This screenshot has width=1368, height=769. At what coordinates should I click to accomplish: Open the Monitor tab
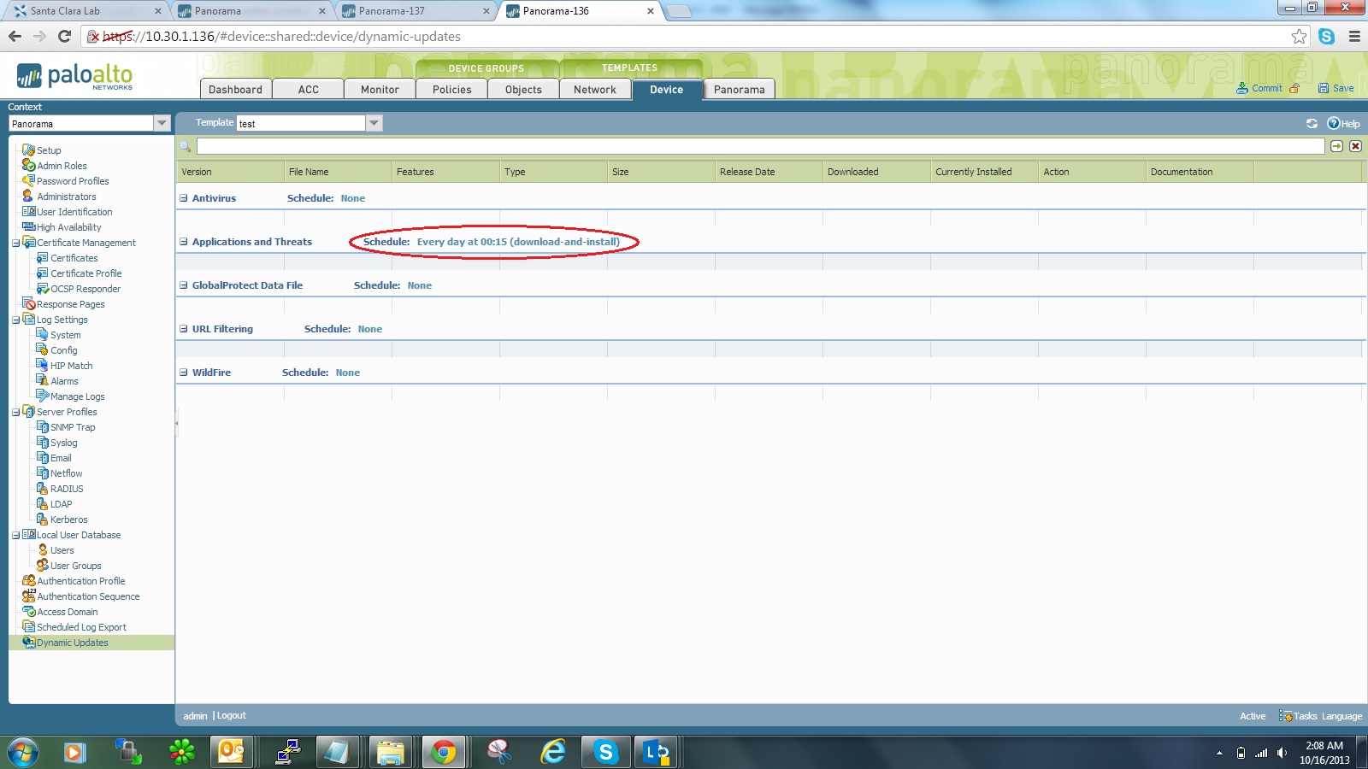point(380,90)
